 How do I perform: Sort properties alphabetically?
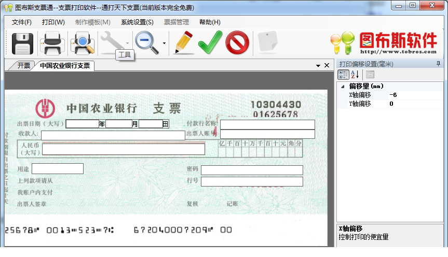click(355, 75)
